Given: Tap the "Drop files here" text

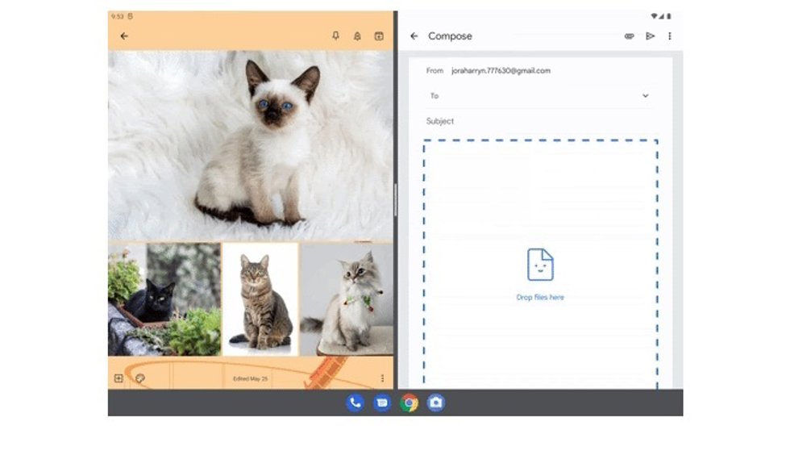Looking at the screenshot, I should (x=540, y=297).
